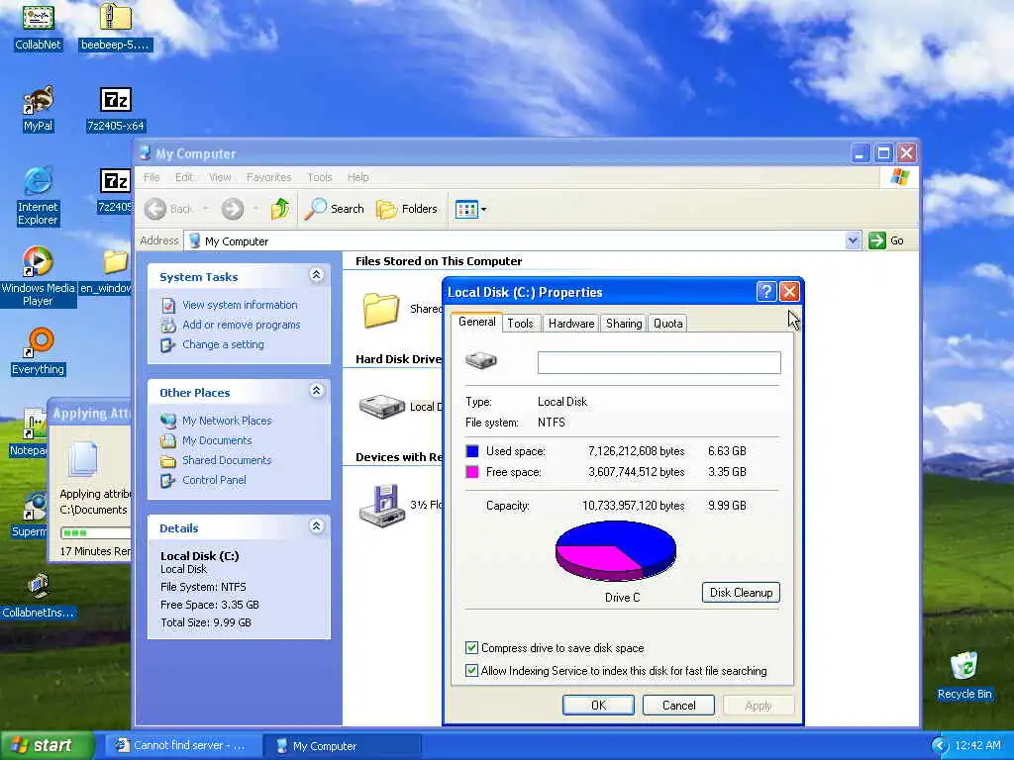
Task: Select the Local Disk drive icon
Action: click(381, 407)
